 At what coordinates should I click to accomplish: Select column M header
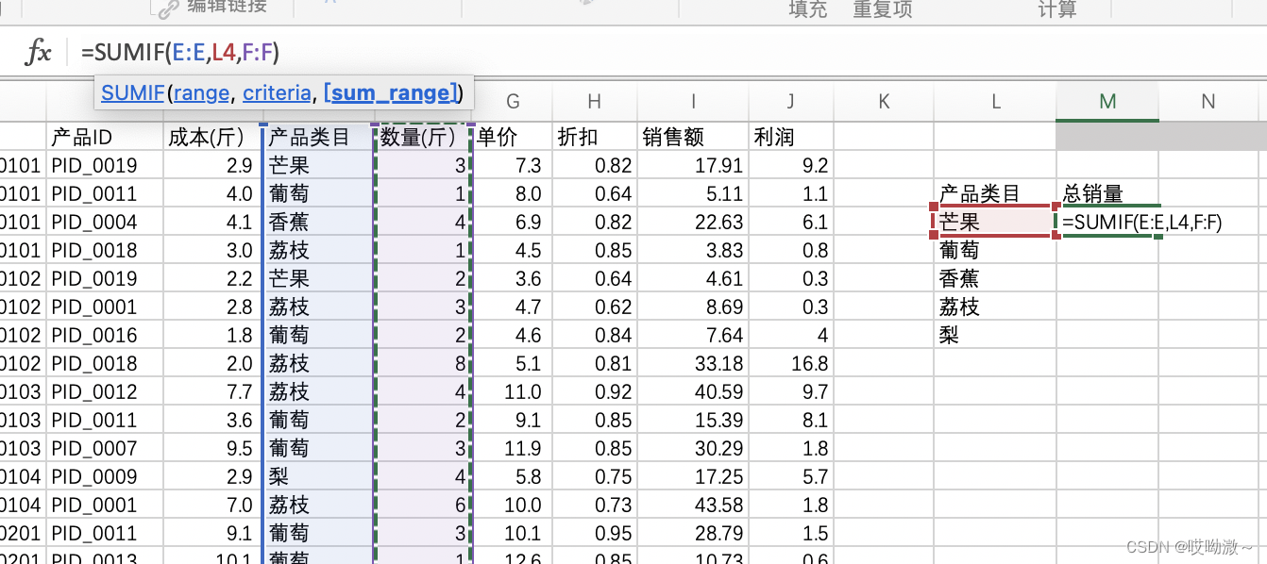coord(1108,102)
